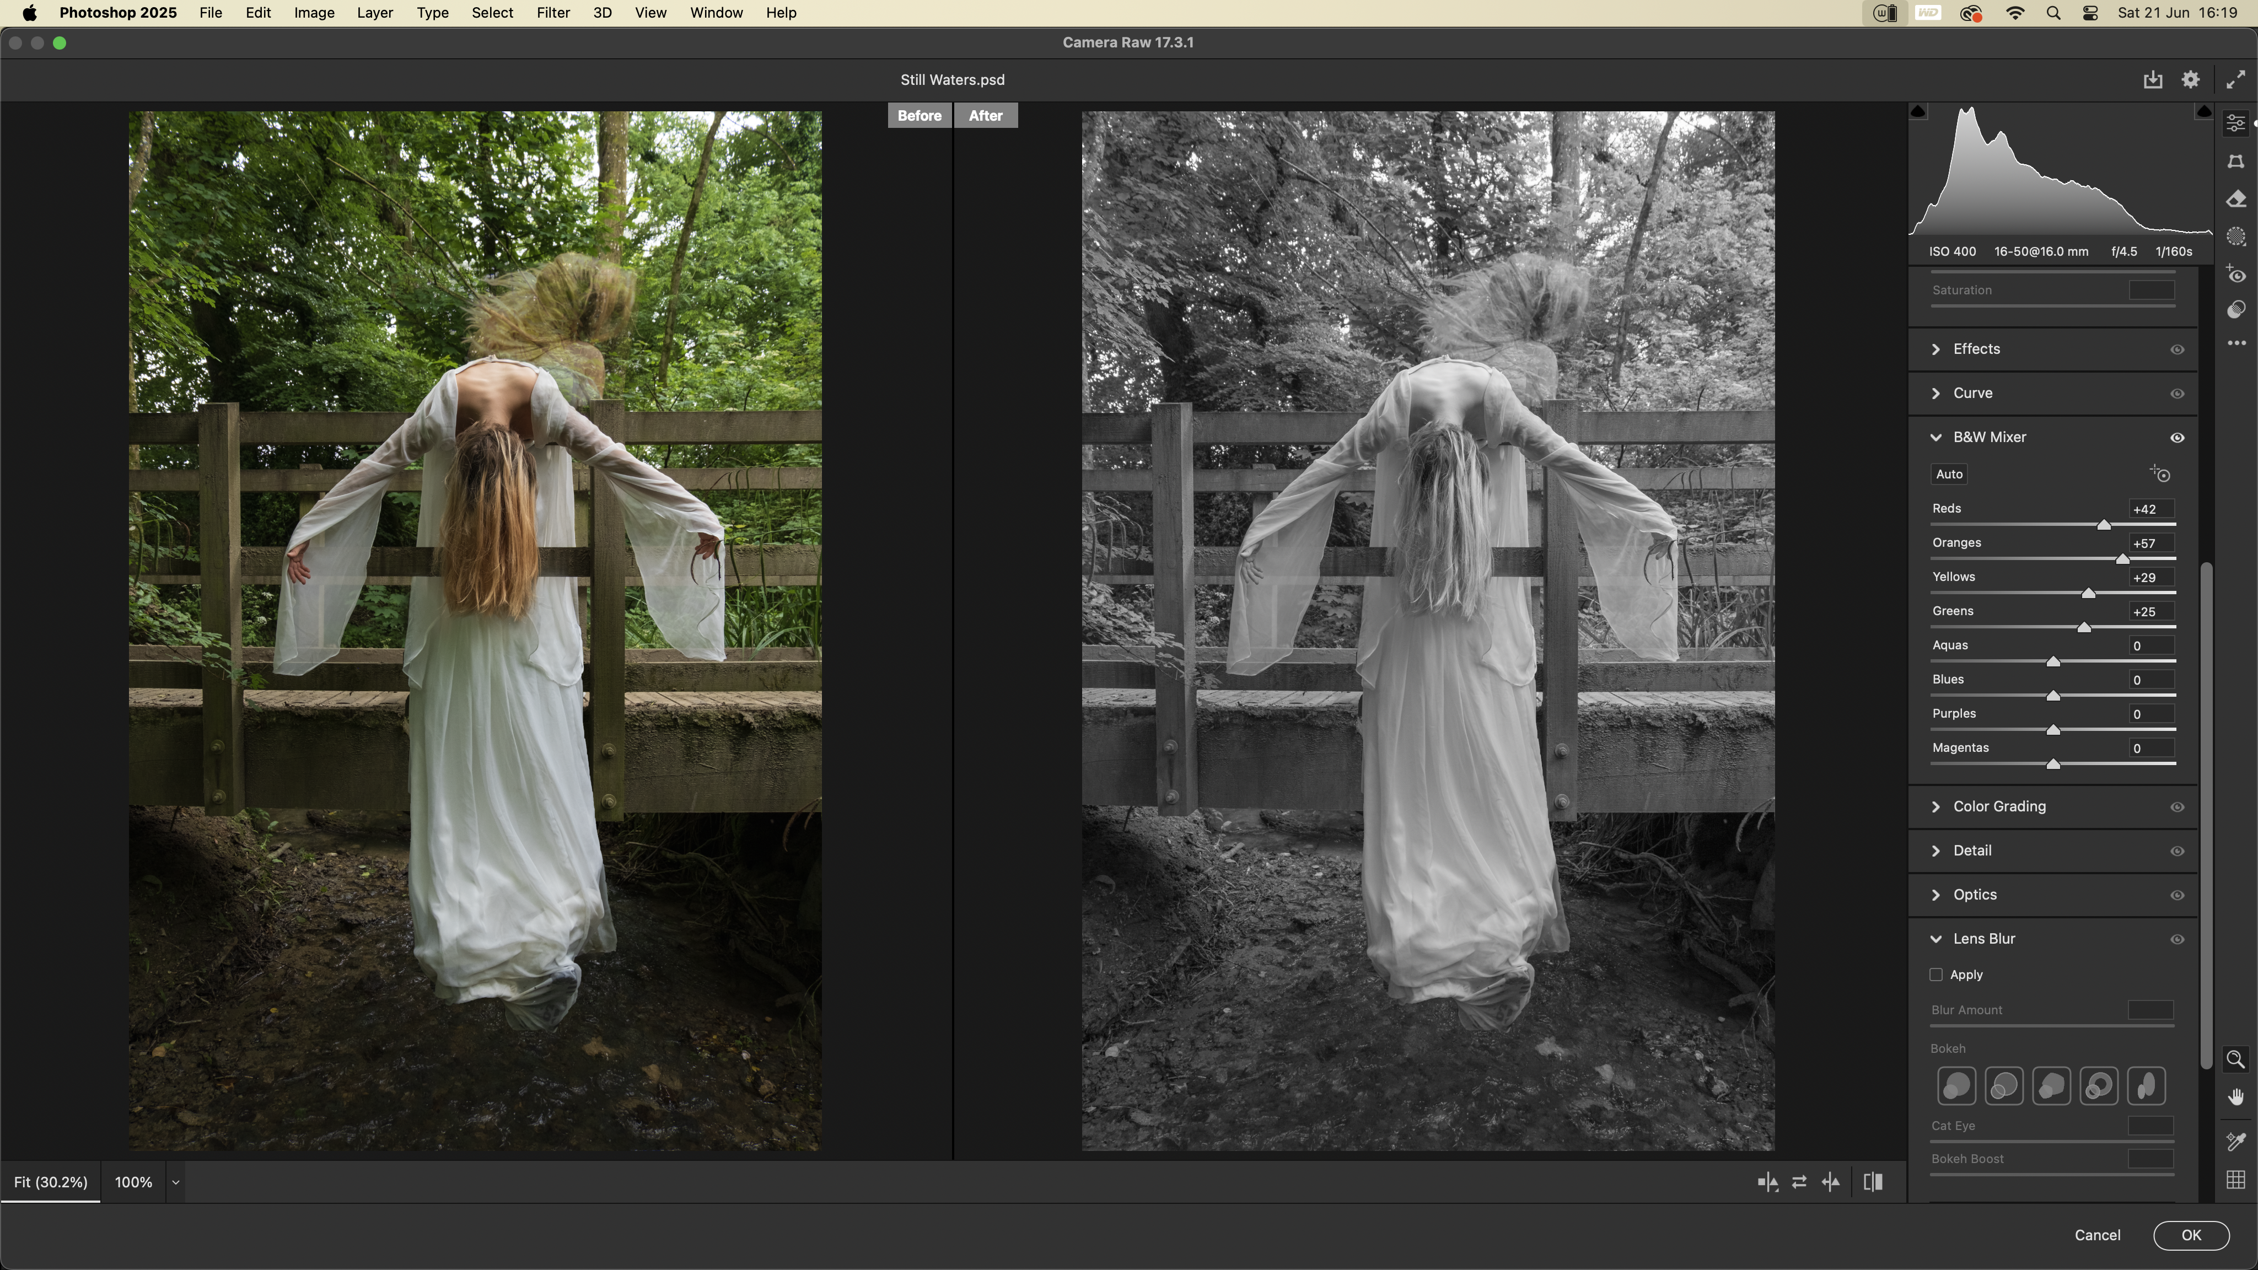This screenshot has height=1270, width=2258.
Task: Toggle full screen mode icon
Action: tap(2235, 80)
